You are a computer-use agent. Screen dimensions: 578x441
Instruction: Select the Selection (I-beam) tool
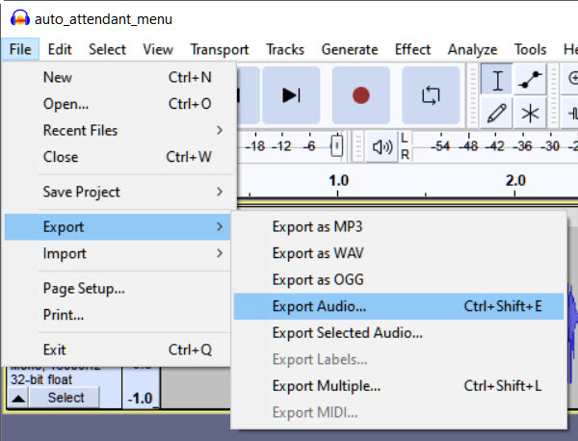point(497,80)
